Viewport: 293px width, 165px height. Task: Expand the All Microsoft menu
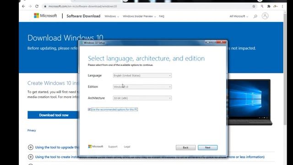(239, 16)
